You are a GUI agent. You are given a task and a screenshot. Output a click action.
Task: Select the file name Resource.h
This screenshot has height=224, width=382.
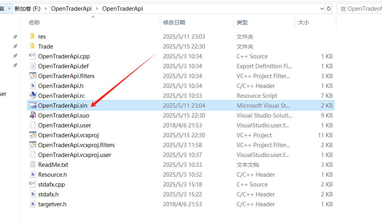[x=52, y=175]
